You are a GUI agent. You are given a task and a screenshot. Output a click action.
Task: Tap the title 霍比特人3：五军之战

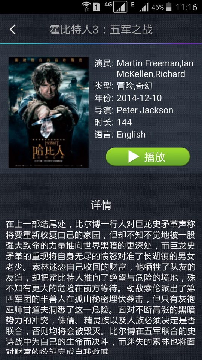[101, 30]
